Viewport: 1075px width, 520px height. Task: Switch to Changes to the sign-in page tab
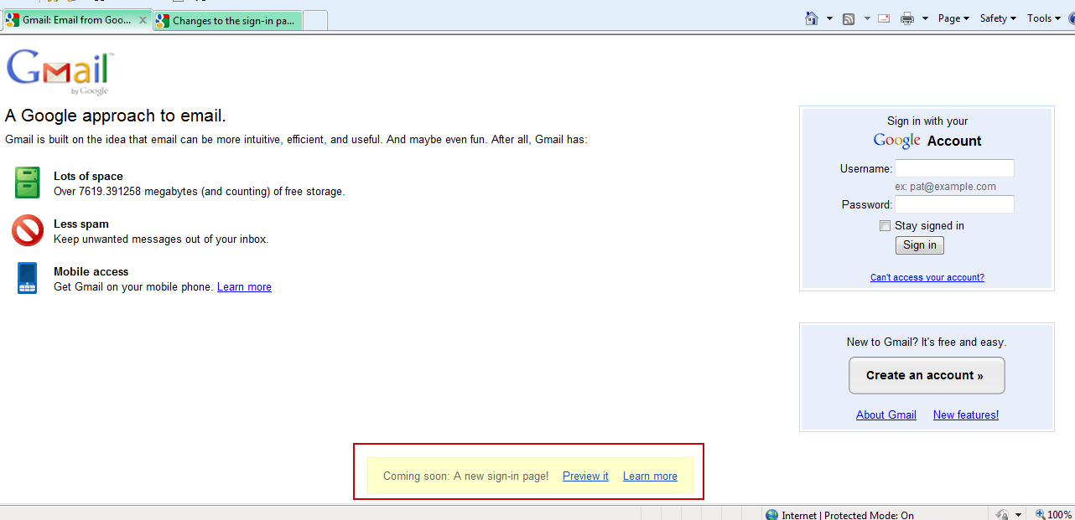227,21
